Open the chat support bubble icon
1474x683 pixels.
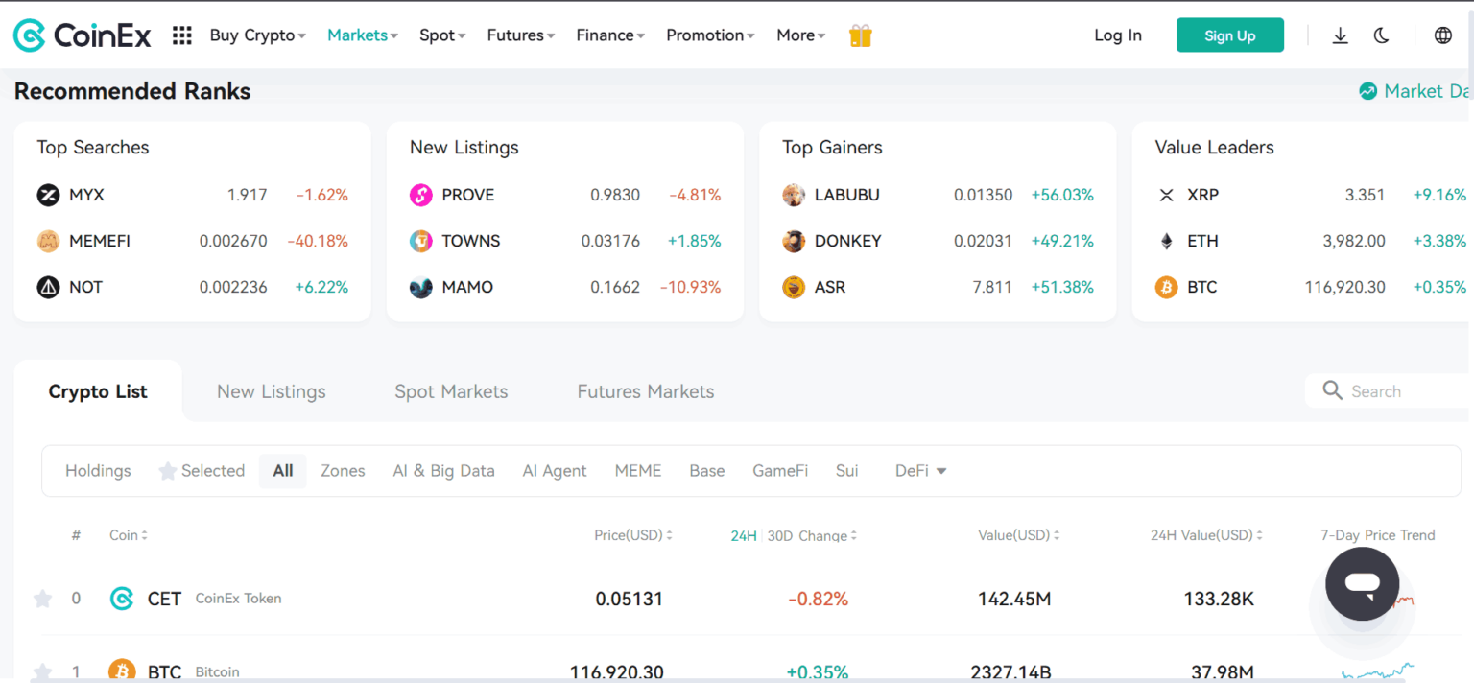click(x=1361, y=583)
